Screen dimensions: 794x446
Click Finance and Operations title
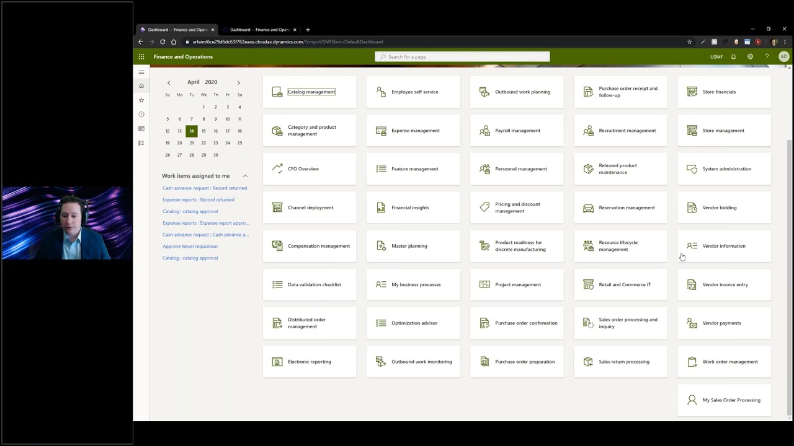(x=183, y=56)
